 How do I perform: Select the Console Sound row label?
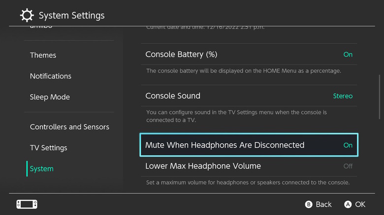pos(173,96)
